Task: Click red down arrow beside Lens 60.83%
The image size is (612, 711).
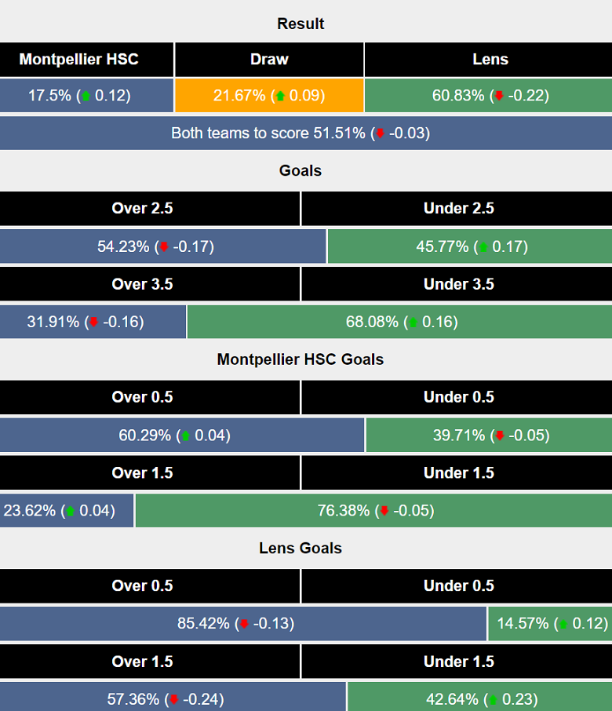Action: 498,97
